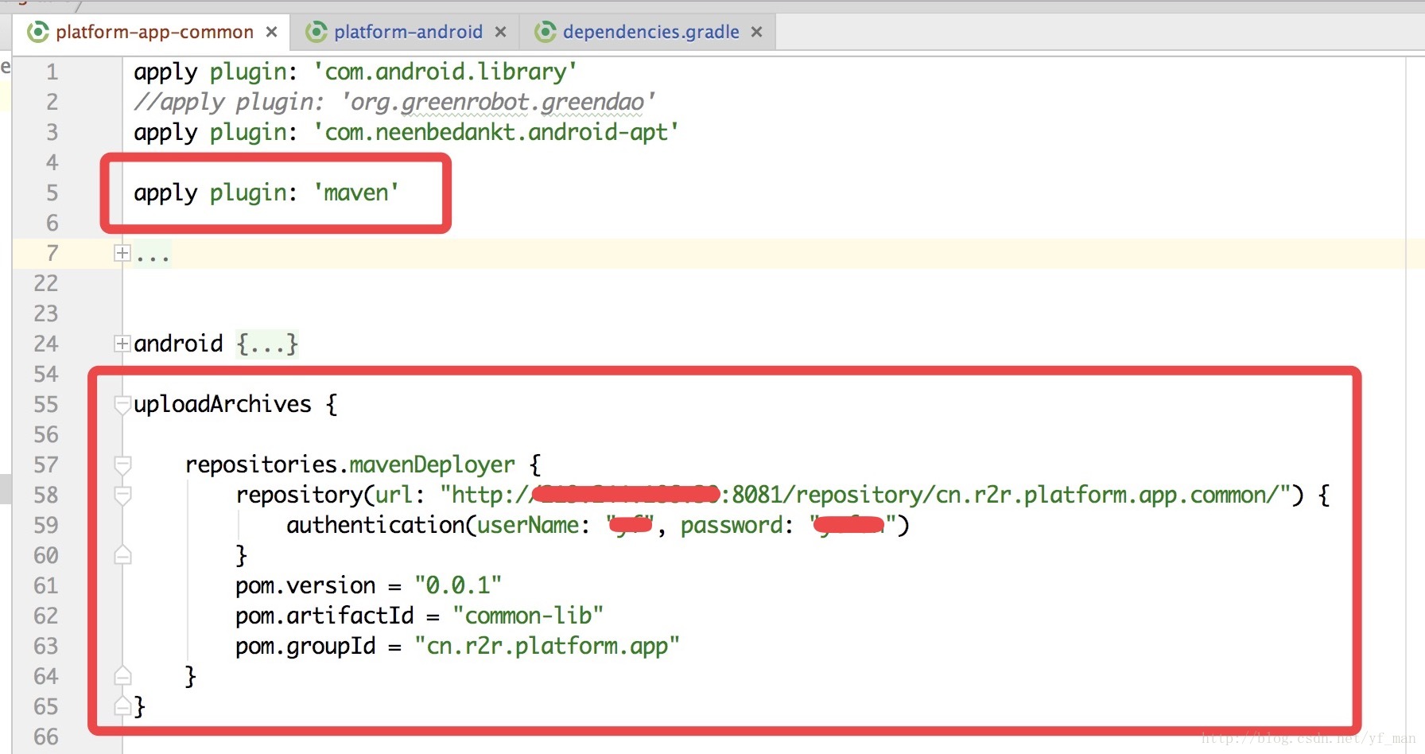1425x754 pixels.
Task: Click the gradle icon on platform-android tab
Action: (x=316, y=32)
